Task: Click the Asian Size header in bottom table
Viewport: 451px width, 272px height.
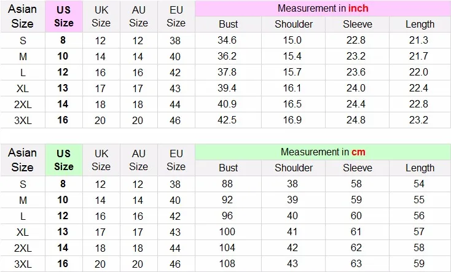Action: coord(23,160)
